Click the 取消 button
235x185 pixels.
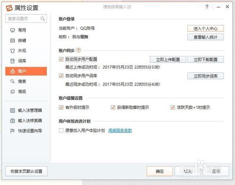[x=188, y=171]
